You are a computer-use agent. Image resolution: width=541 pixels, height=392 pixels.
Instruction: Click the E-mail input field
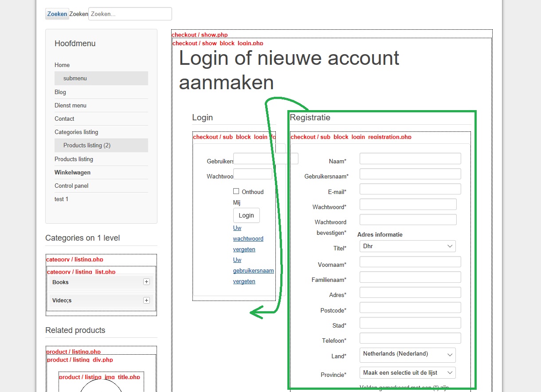point(410,189)
